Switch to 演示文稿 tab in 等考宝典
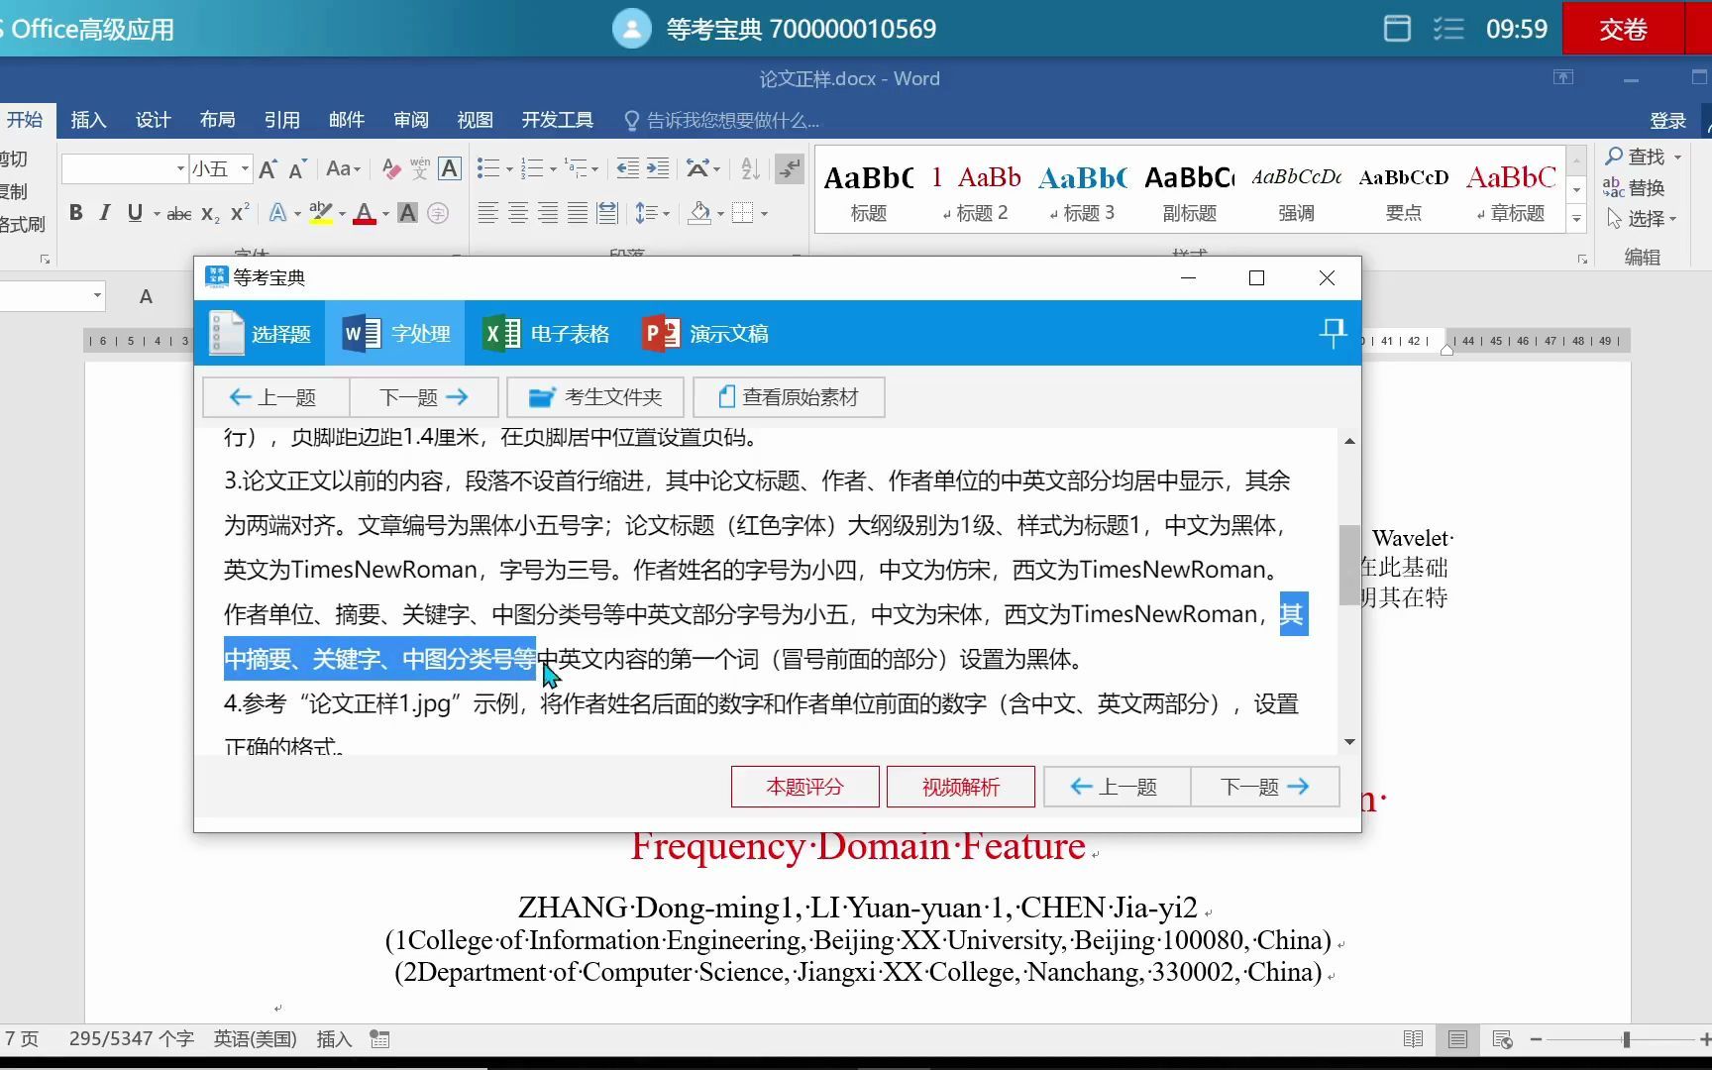 [x=705, y=334]
